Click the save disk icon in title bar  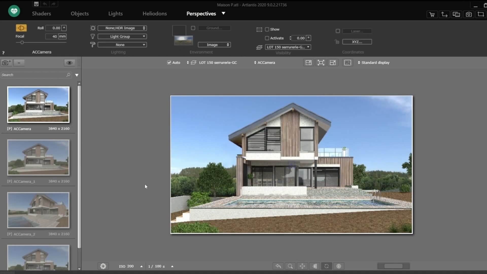tap(36, 4)
